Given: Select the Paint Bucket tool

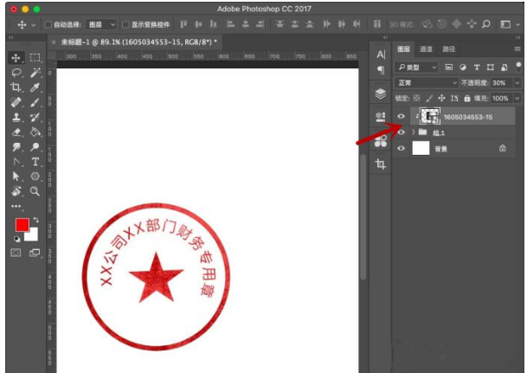Looking at the screenshot, I should tap(35, 132).
